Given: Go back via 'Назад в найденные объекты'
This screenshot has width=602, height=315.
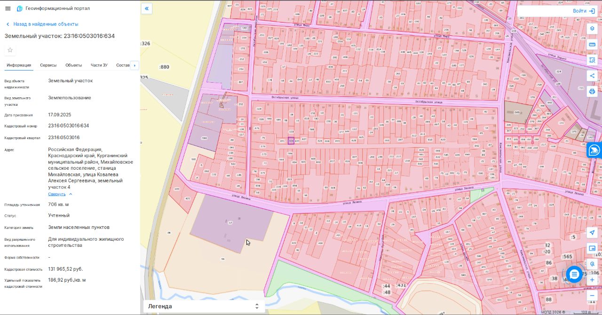Looking at the screenshot, I should (x=42, y=24).
